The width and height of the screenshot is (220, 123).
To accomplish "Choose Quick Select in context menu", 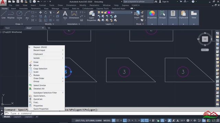I will [x=46, y=96].
